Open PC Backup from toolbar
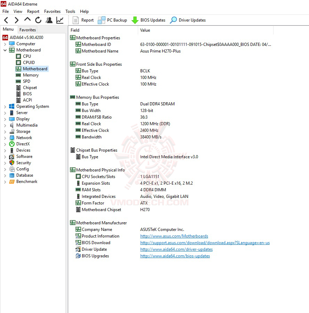 (x=112, y=20)
